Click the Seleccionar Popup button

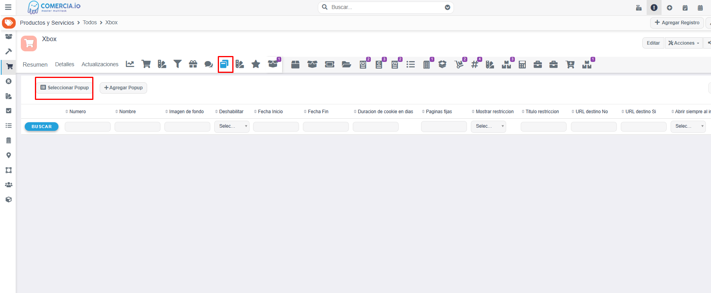coord(65,88)
